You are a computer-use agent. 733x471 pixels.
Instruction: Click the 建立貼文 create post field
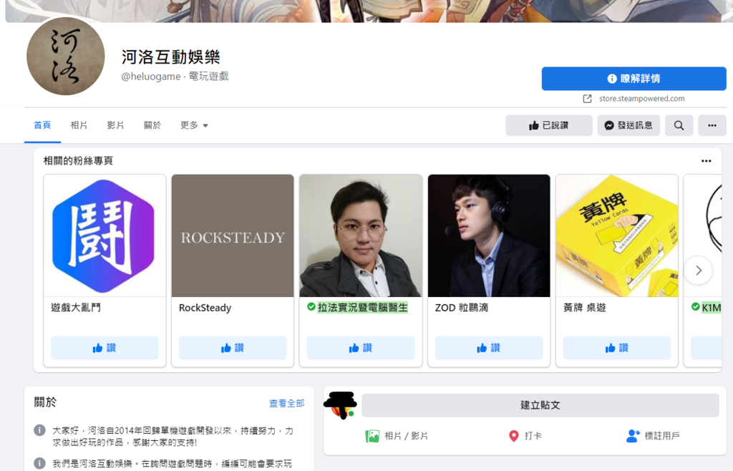pyautogui.click(x=540, y=405)
